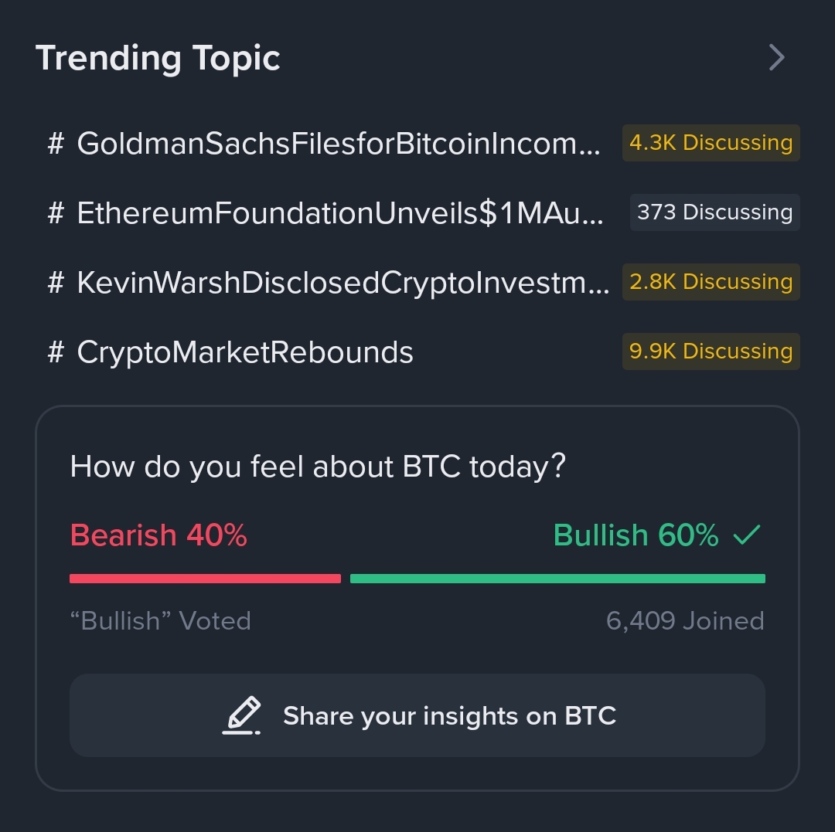Open KevinWarshDisclosedCryptoInvestm hashtag topic
Image resolution: width=835 pixels, height=832 pixels.
point(343,283)
